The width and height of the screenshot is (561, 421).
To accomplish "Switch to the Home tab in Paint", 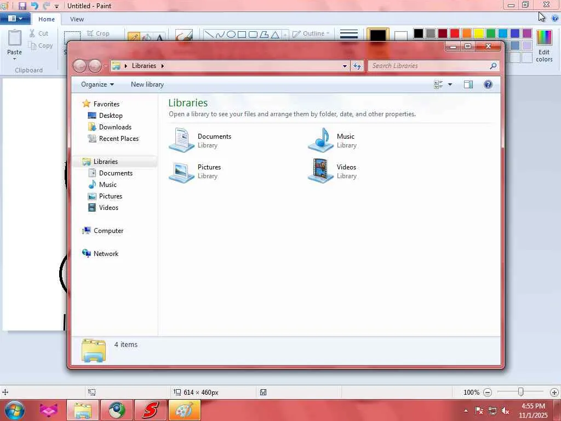I will (47, 19).
